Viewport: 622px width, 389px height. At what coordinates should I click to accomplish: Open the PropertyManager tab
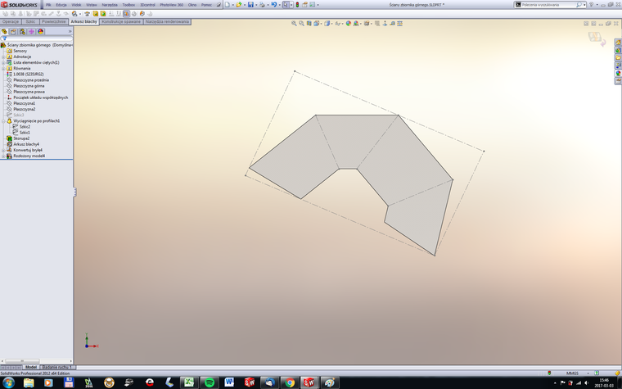tap(13, 31)
